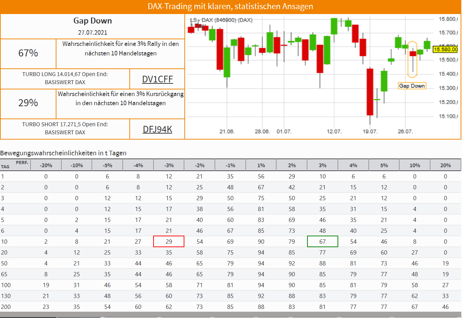Click the 15.400 price level on chart axis
This screenshot has width=462, height=318.
448,74
